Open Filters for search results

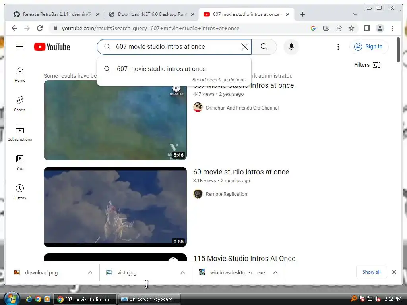(x=367, y=65)
